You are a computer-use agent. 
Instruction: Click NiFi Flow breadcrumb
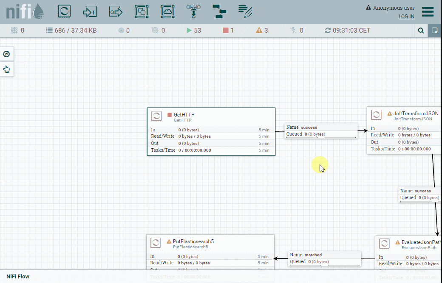(x=18, y=277)
